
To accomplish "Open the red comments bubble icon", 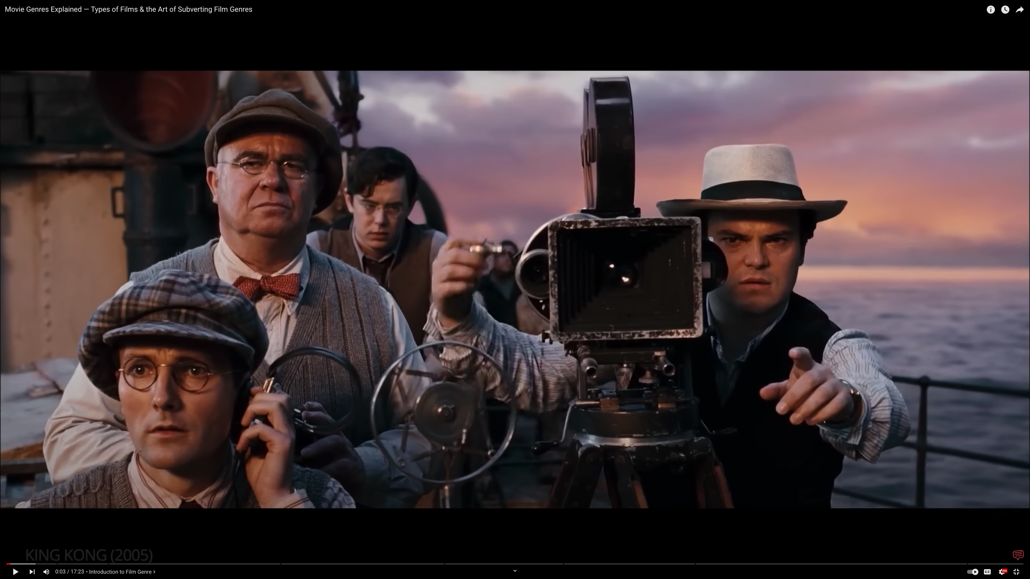I will point(1018,555).
